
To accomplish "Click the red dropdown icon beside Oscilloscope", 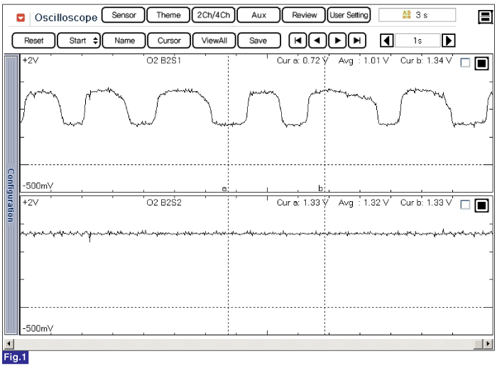I will point(21,18).
